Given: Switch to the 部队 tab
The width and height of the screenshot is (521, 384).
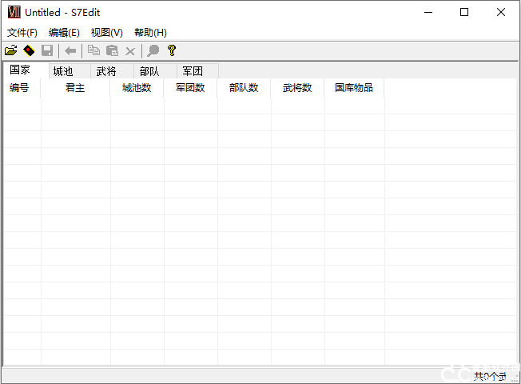Looking at the screenshot, I should tap(149, 71).
